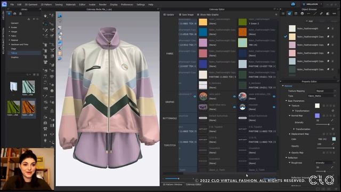Click the plus icon at Colorway Editor top right

276,14
